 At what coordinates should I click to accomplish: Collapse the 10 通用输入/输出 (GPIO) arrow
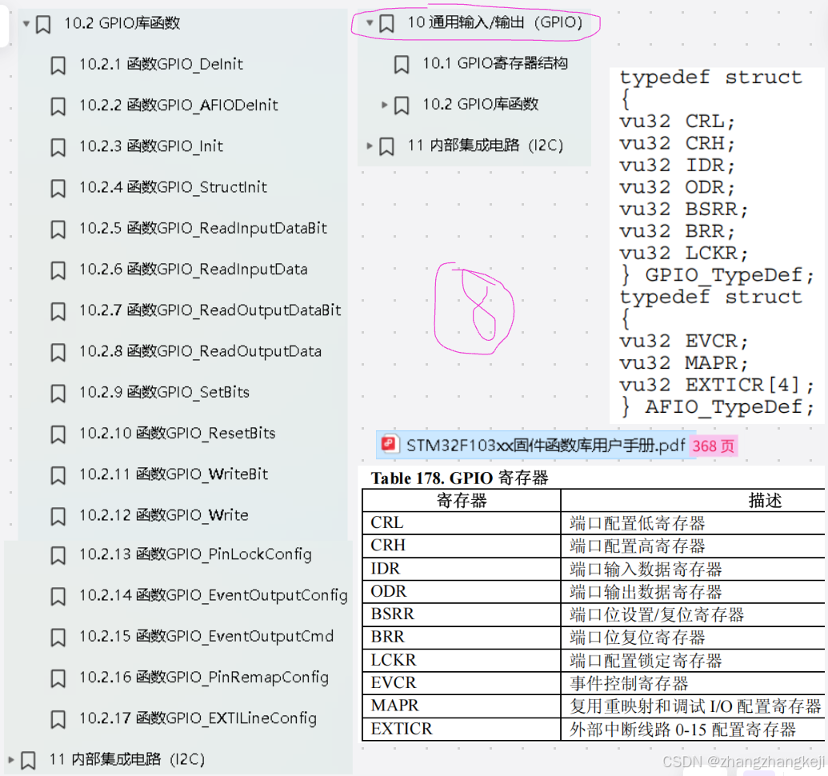click(370, 22)
